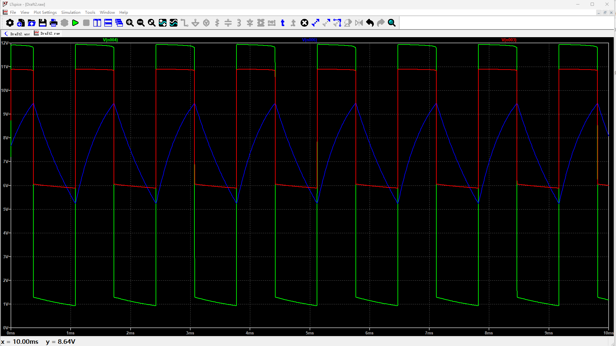Click the blue duplicate icon
Screen dimensions: 616x346
pyautogui.click(x=315, y=23)
